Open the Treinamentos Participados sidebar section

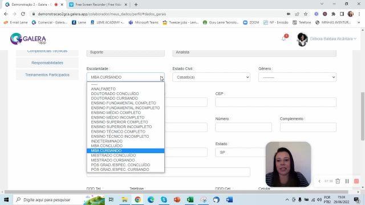pos(47,75)
